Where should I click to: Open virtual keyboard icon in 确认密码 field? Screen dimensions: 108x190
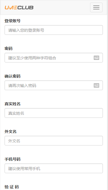click(96, 85)
